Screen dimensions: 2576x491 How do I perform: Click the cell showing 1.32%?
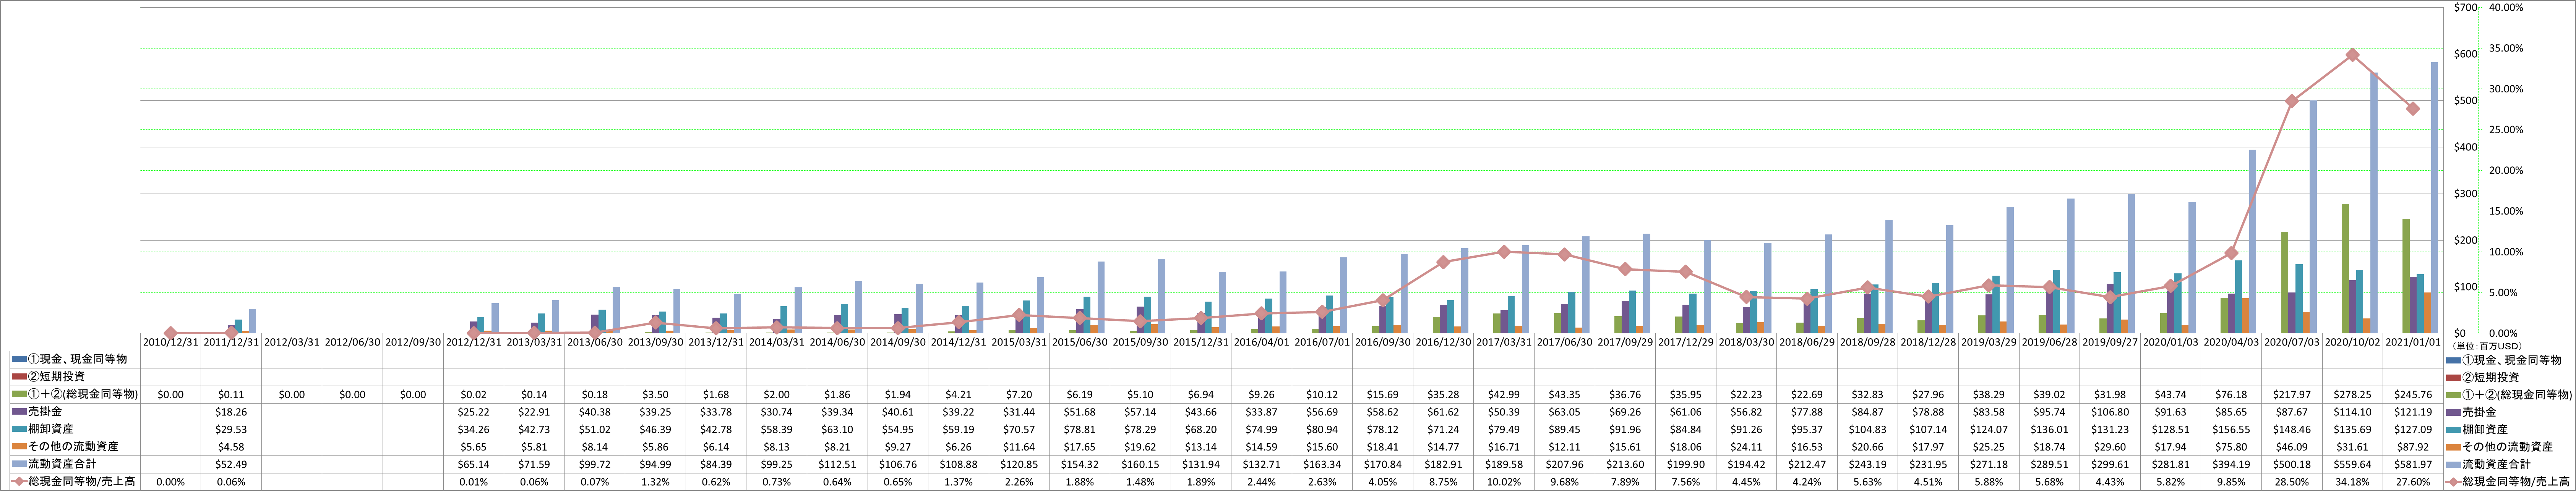[655, 482]
